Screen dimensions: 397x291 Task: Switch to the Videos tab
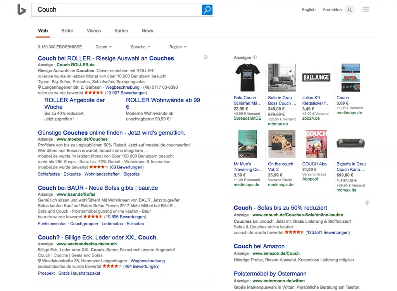[94, 31]
